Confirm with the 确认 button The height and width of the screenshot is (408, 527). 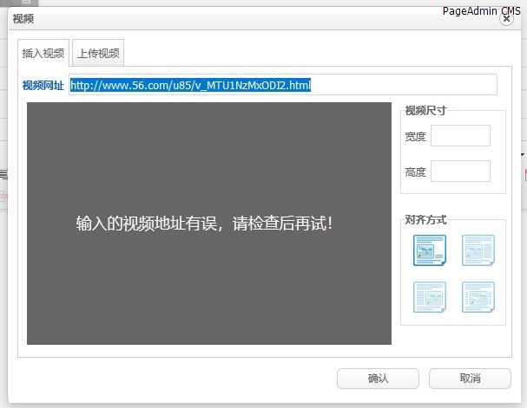coord(378,379)
